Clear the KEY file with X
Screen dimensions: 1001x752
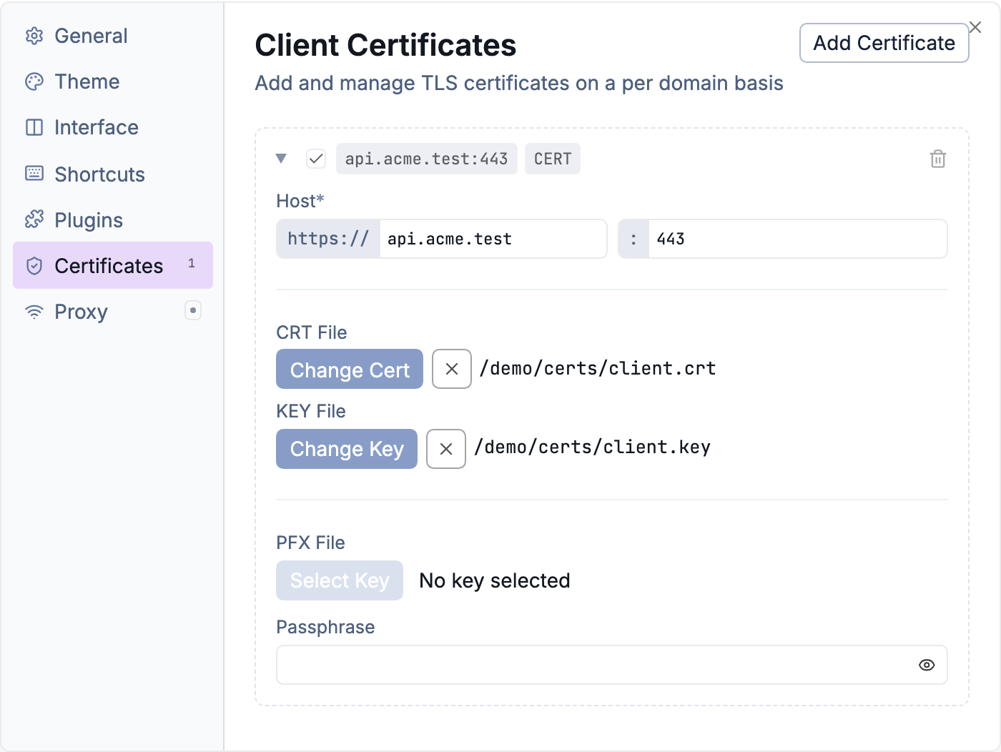[446, 449]
